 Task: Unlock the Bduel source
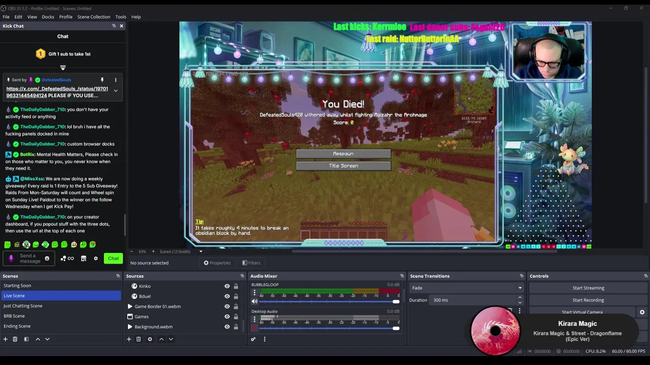coord(236,296)
